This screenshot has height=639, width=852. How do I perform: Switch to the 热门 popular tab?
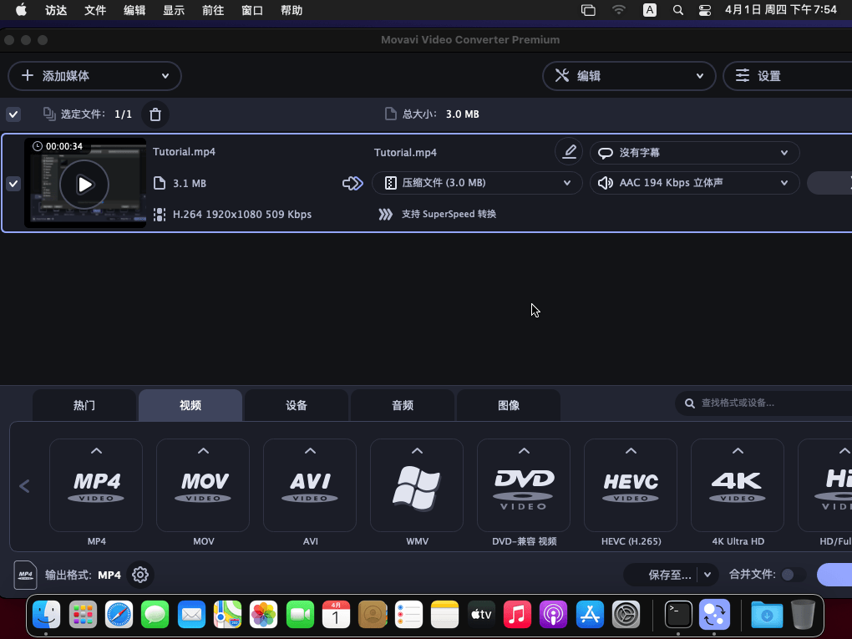pos(84,405)
